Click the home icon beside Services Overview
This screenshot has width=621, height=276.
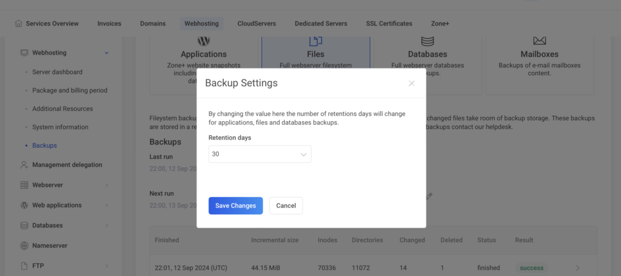click(18, 24)
